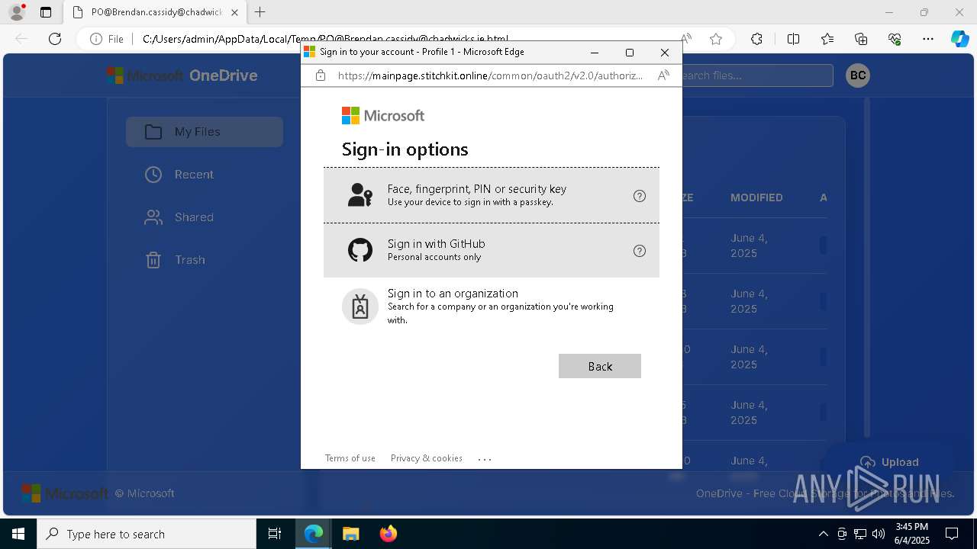The width and height of the screenshot is (977, 549).
Task: Click the passkey person-key icon
Action: pos(360,195)
